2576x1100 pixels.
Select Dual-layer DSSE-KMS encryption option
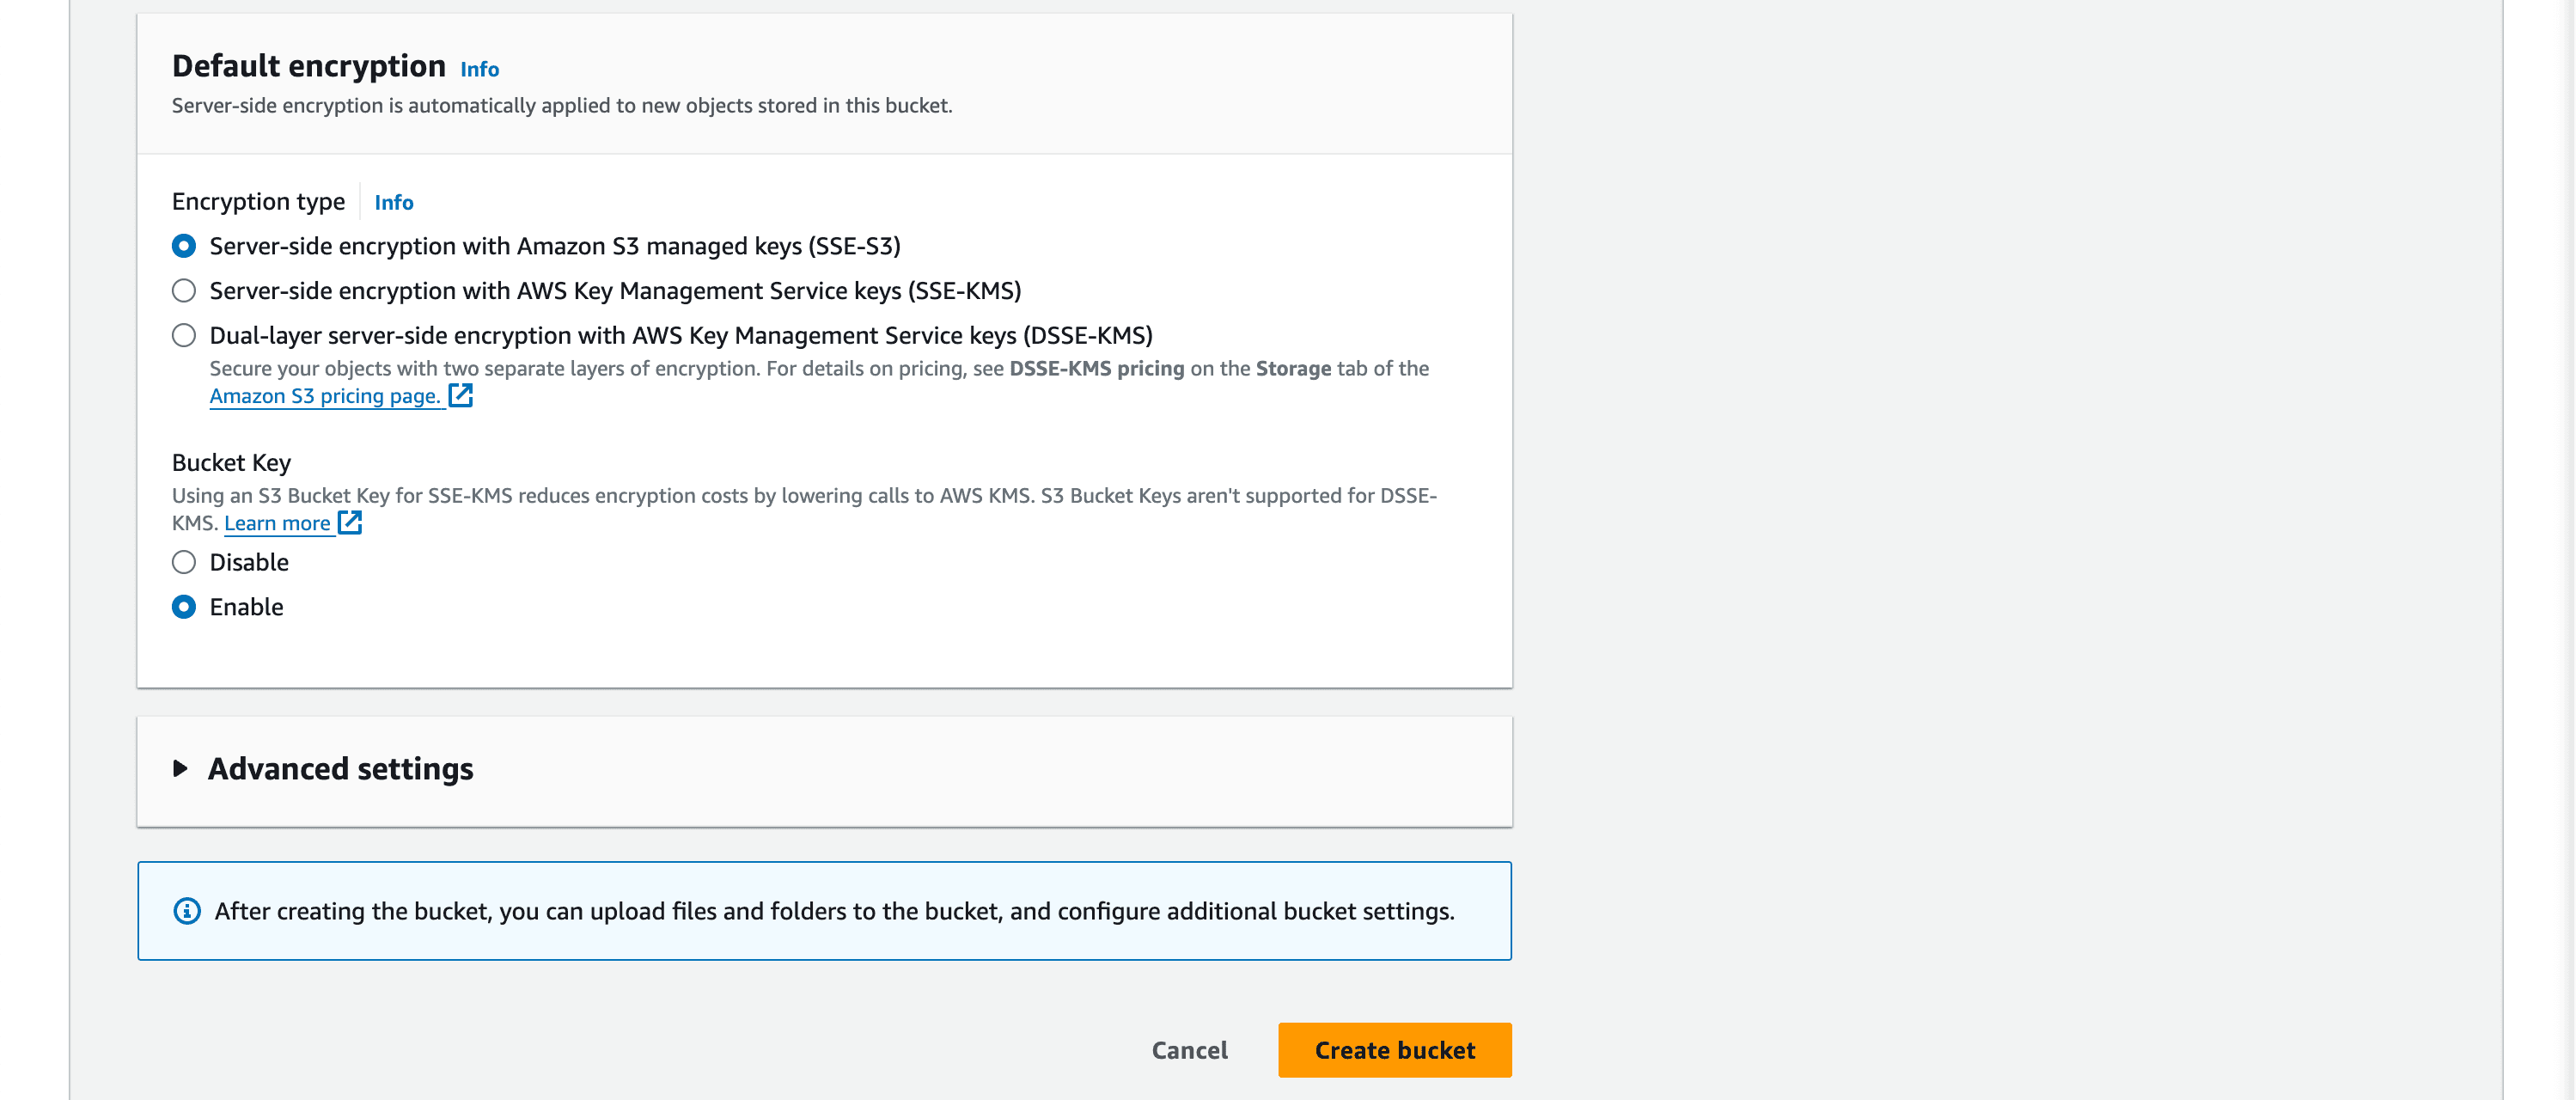pos(184,335)
